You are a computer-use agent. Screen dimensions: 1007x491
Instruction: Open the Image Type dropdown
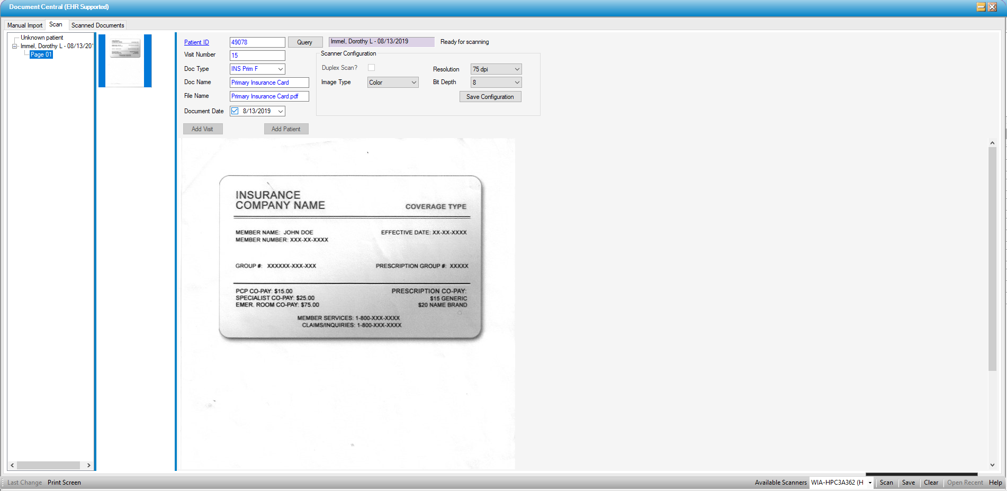coord(413,83)
